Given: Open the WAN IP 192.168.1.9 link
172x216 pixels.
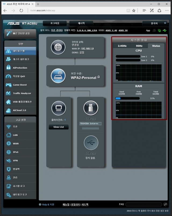Looking at the screenshot, I should (87, 48).
